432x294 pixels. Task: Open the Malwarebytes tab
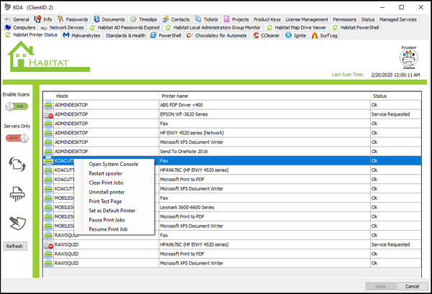pyautogui.click(x=81, y=35)
